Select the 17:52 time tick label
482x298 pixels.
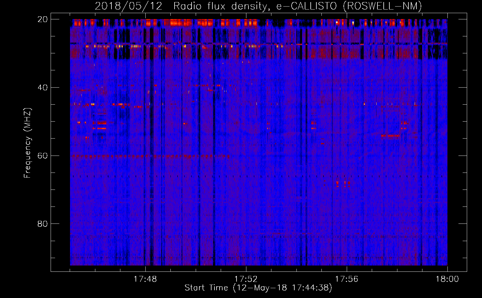pos(246,279)
